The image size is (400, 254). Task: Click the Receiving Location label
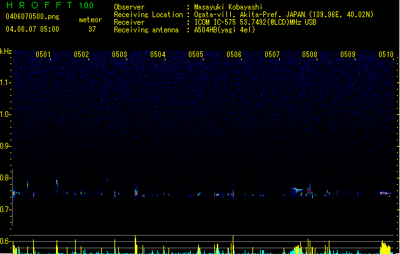click(x=148, y=15)
